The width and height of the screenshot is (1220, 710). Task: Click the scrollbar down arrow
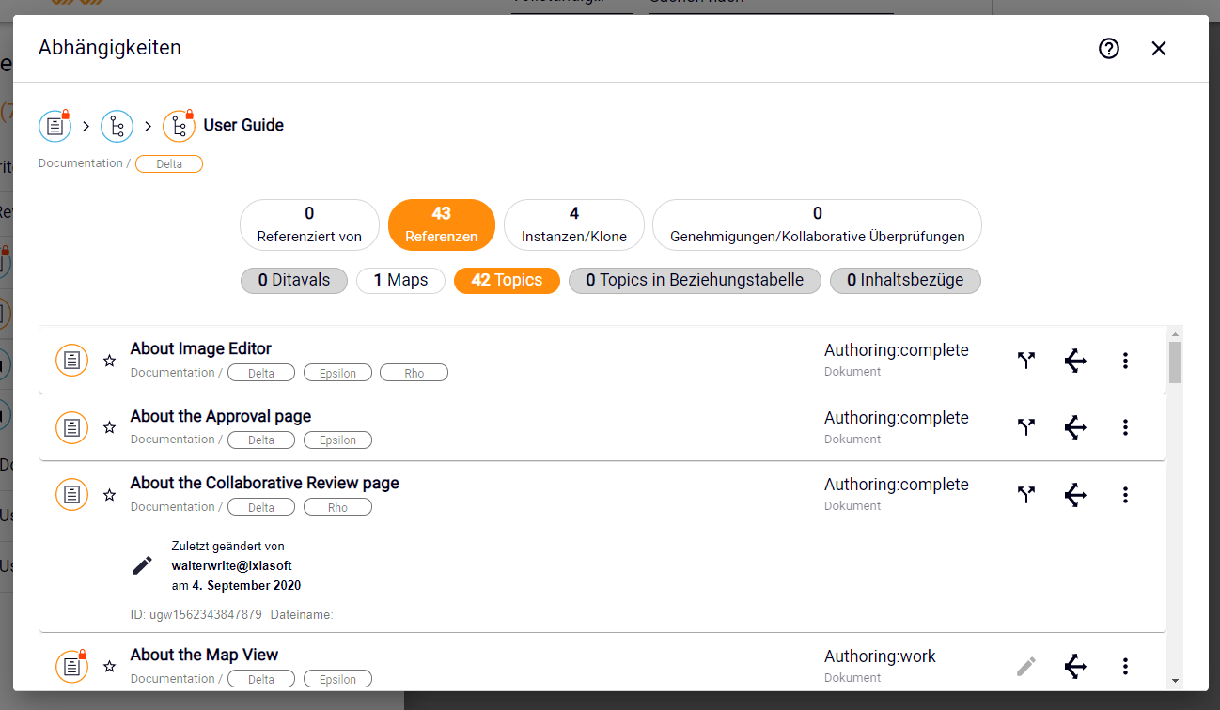click(1175, 681)
